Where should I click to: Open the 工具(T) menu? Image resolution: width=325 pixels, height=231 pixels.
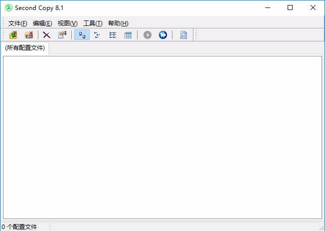point(93,23)
